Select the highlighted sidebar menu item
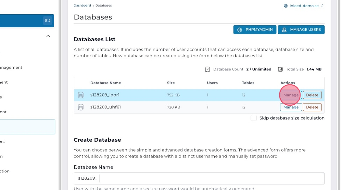 coord(27,127)
